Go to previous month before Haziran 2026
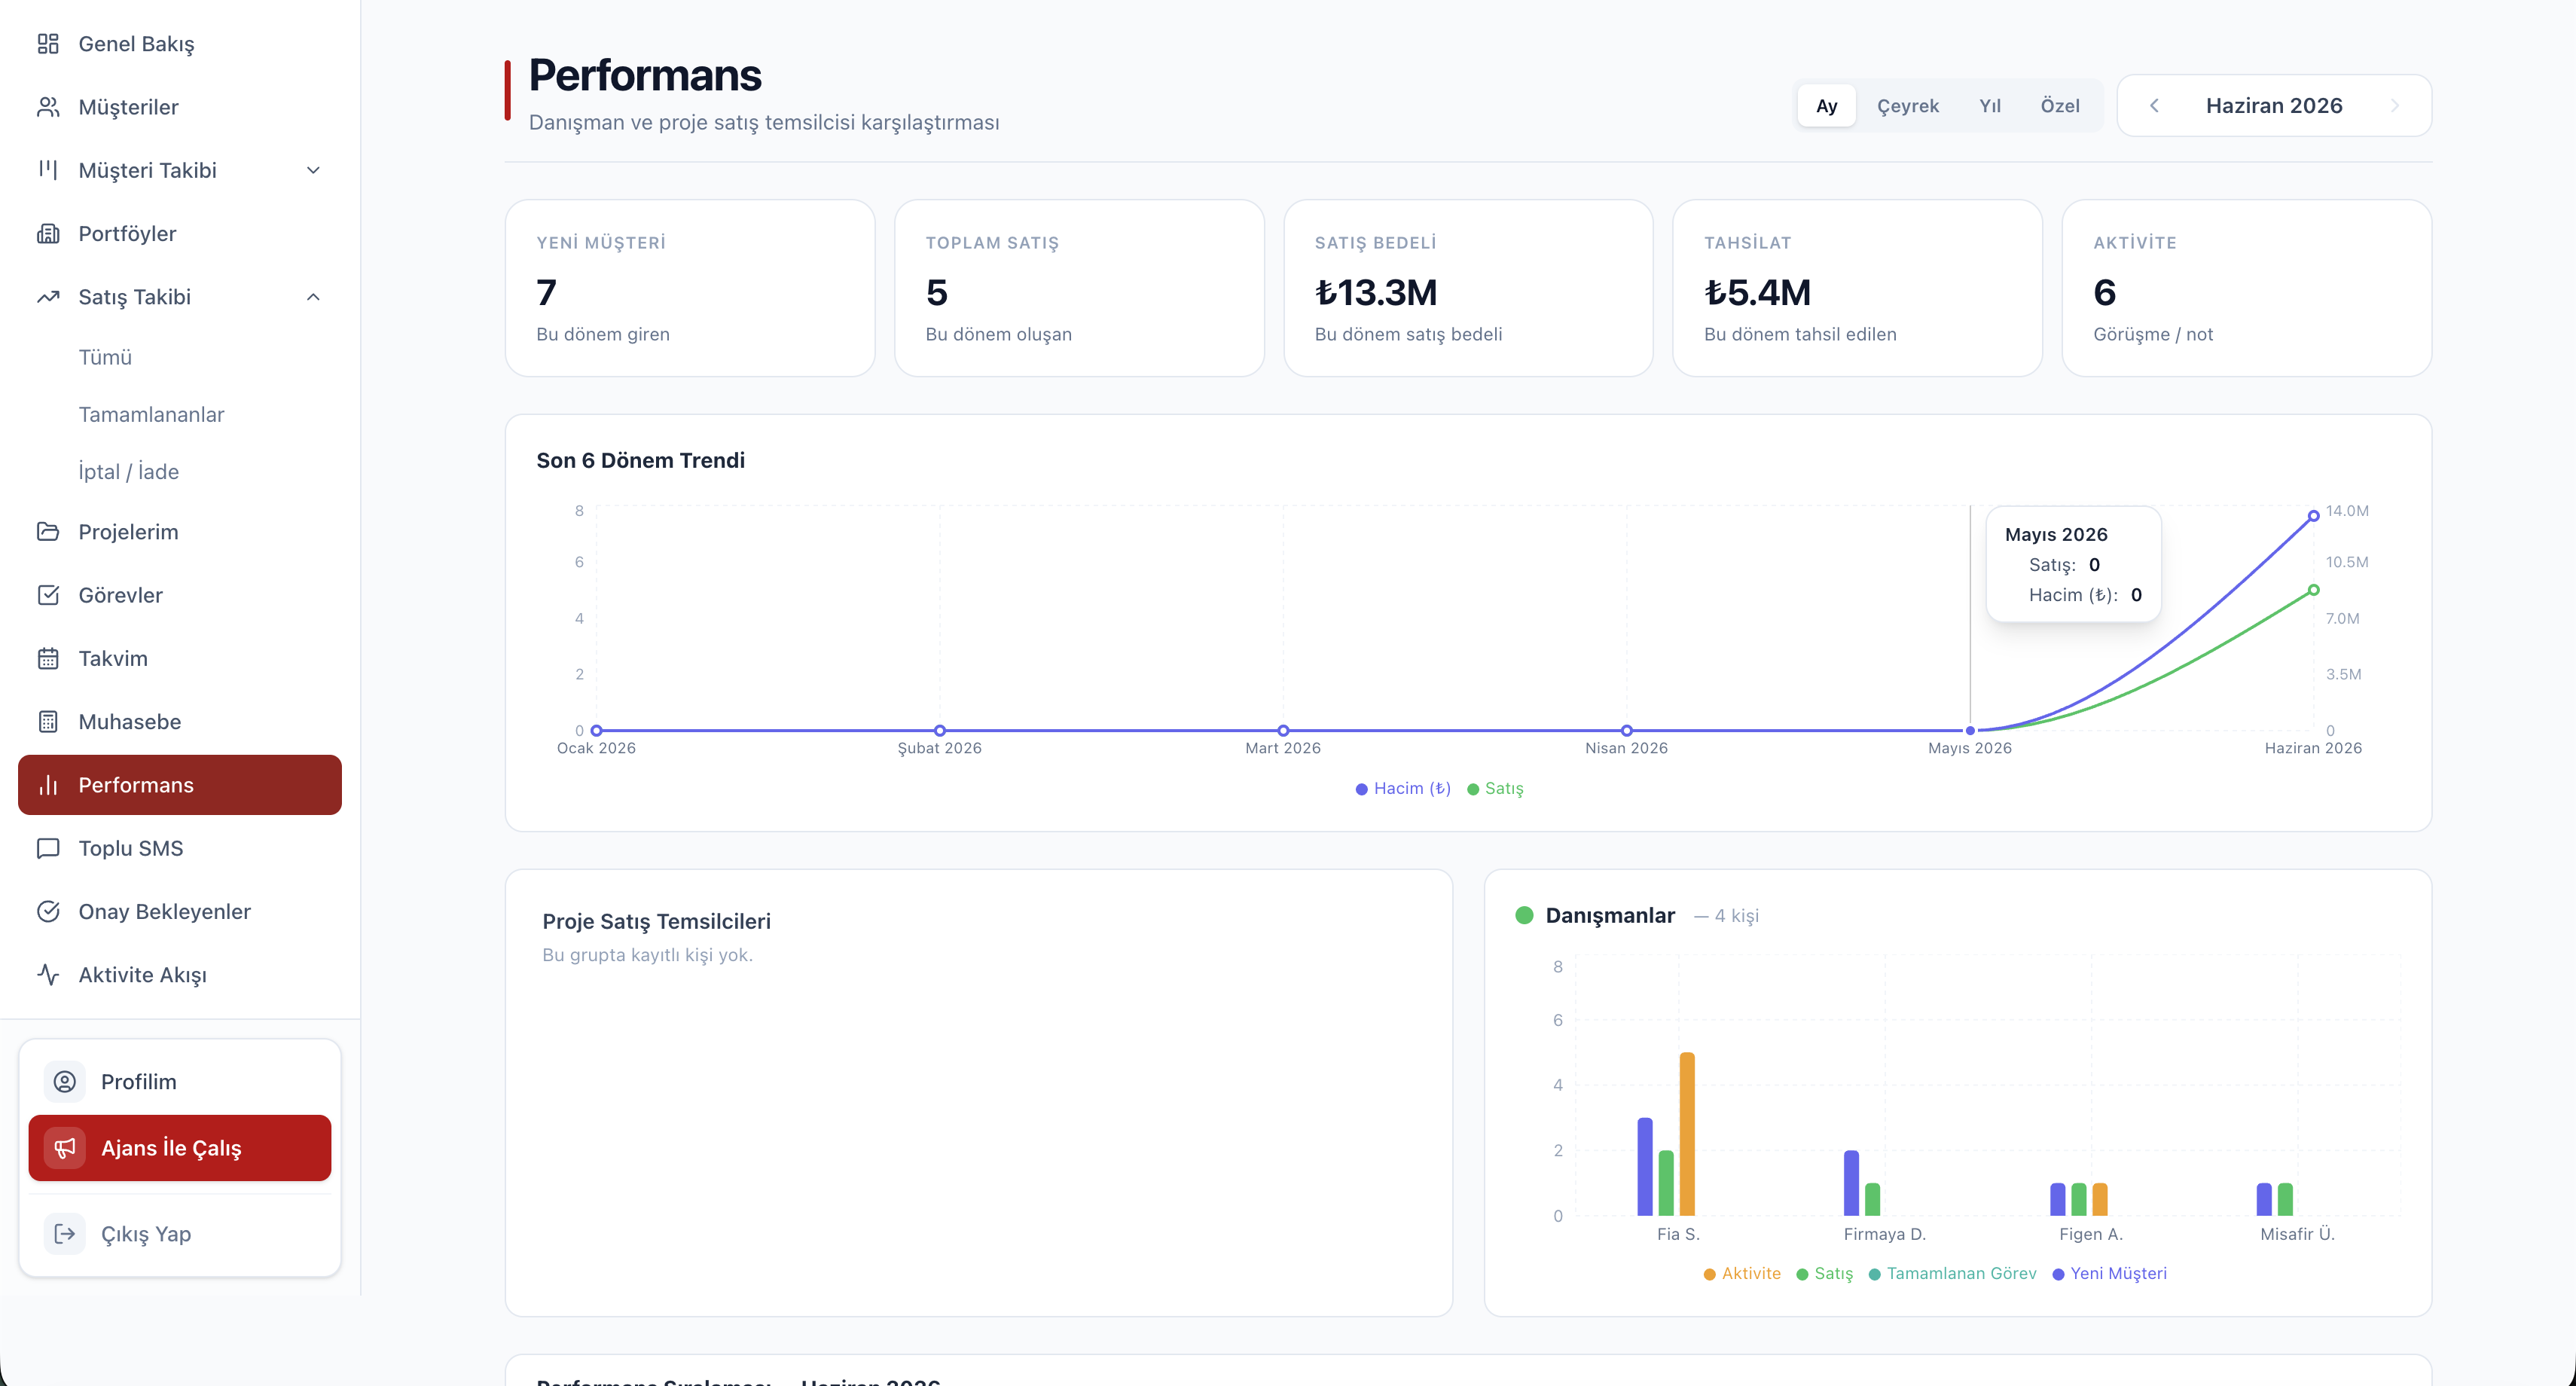 (x=2154, y=106)
